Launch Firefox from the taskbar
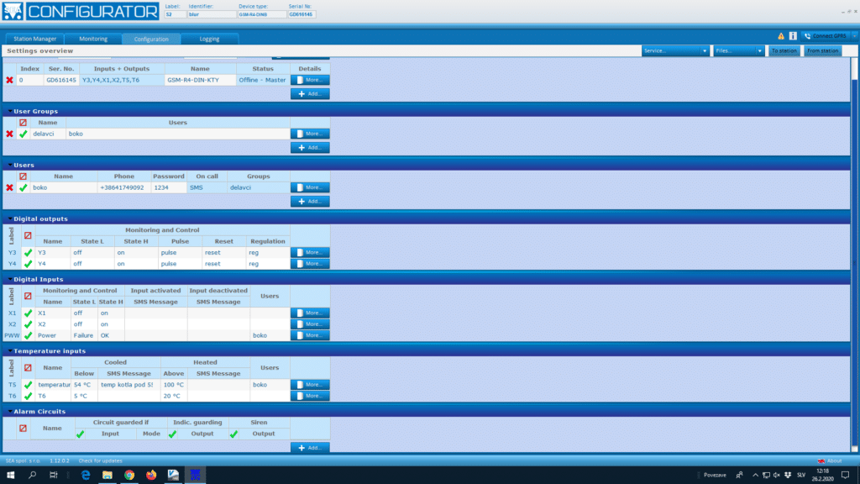Screen dimensions: 860x484 151,476
